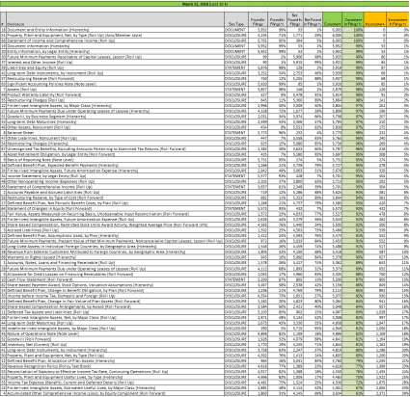Select 'Allowance for Credit Losses on Financing Receivables' cell
410x397 pixels.
point(115,274)
